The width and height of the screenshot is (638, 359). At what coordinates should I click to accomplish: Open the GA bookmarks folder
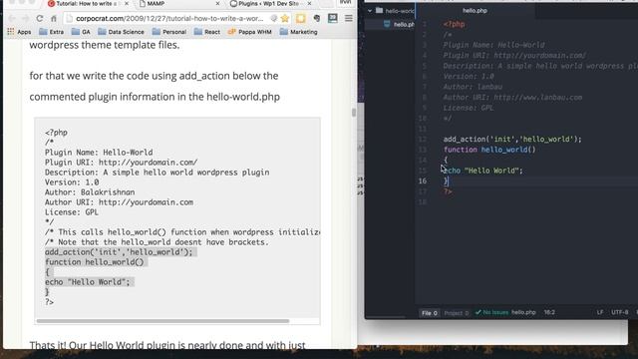81,32
